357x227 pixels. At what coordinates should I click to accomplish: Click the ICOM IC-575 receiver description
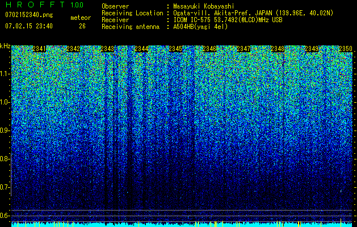coord(228,20)
